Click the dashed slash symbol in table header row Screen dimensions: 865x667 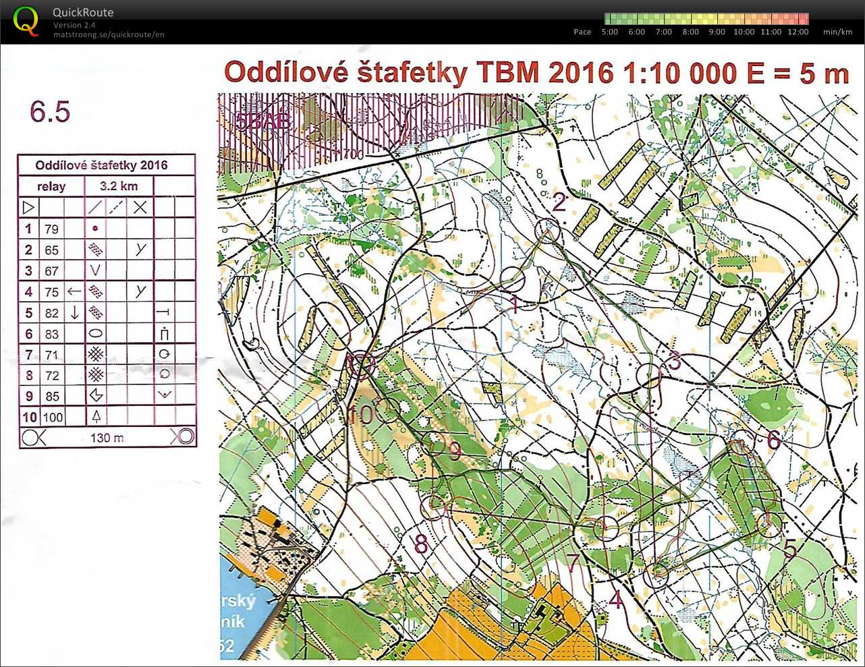coord(117,207)
